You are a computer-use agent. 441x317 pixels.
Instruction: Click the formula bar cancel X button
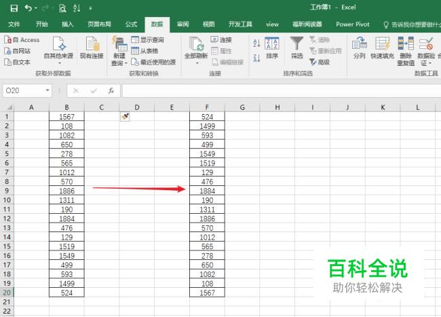tap(76, 90)
